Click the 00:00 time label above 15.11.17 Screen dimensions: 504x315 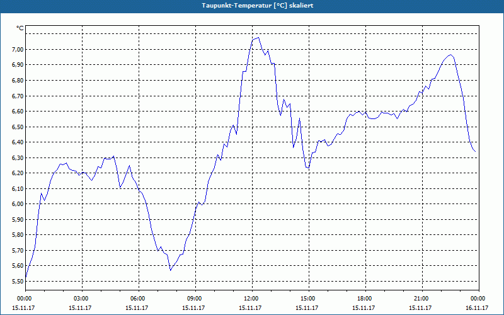[x=23, y=299]
